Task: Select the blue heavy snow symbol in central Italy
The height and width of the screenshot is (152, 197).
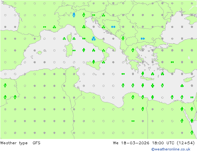Action: click(x=94, y=39)
